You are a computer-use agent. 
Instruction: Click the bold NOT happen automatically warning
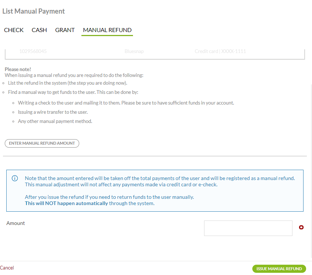coord(66,203)
